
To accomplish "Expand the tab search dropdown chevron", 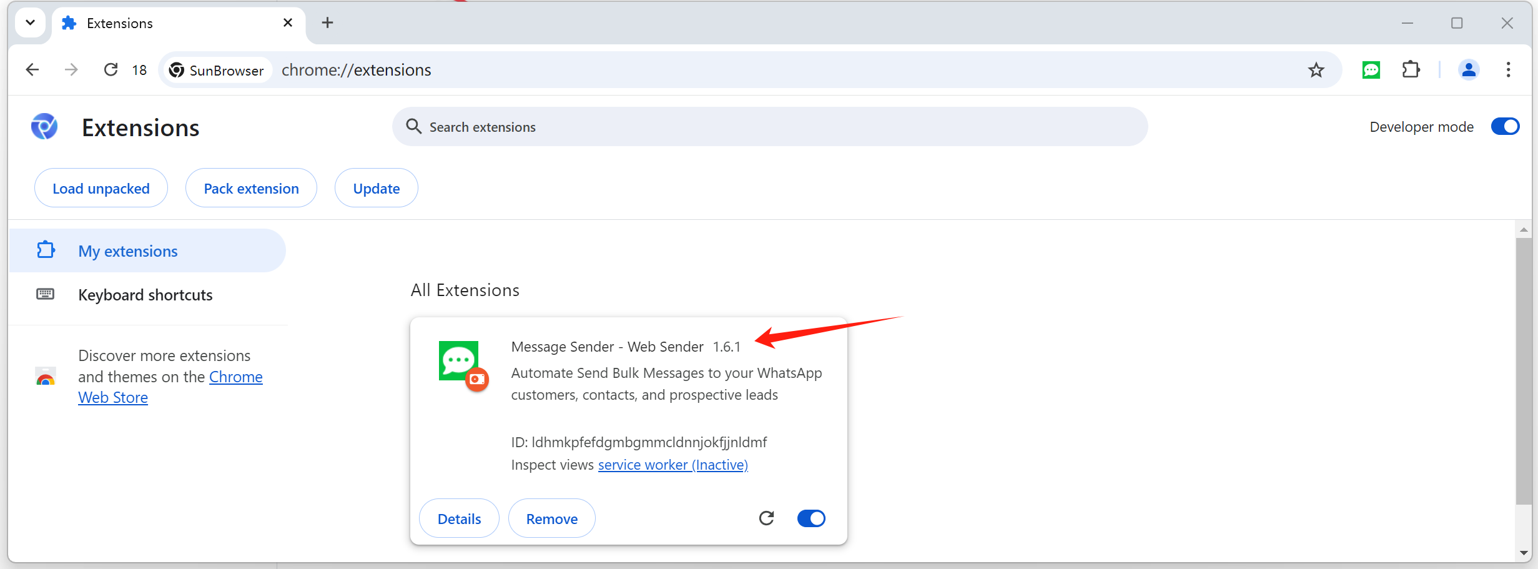I will tap(30, 23).
